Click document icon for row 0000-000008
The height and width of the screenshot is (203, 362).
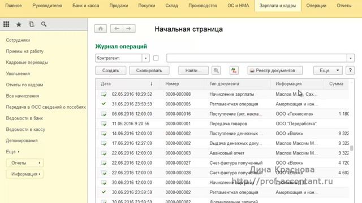click(104, 94)
